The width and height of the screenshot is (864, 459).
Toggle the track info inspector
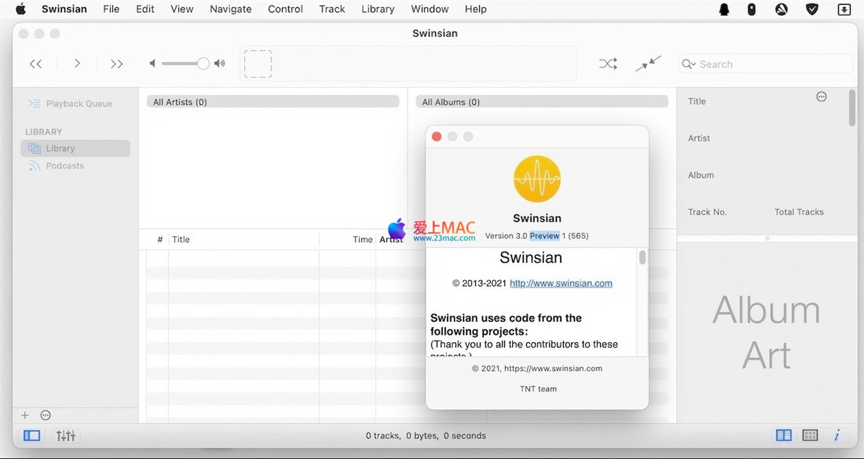(x=837, y=435)
